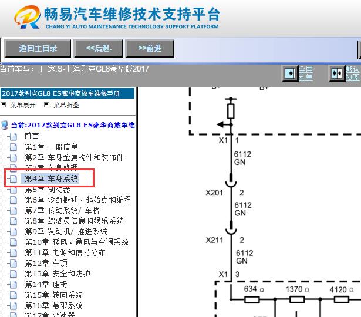Click the page icon beside 第9章
Image resolution: width=361 pixels, height=317 pixels.
pos(14,232)
